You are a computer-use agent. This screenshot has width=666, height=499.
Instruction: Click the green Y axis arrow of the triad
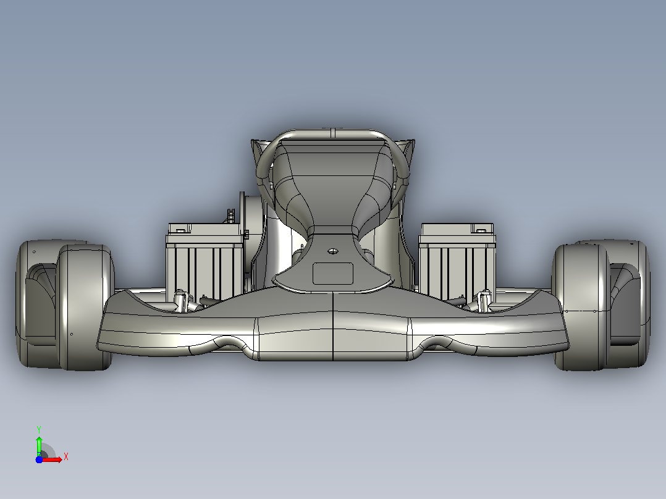(39, 447)
